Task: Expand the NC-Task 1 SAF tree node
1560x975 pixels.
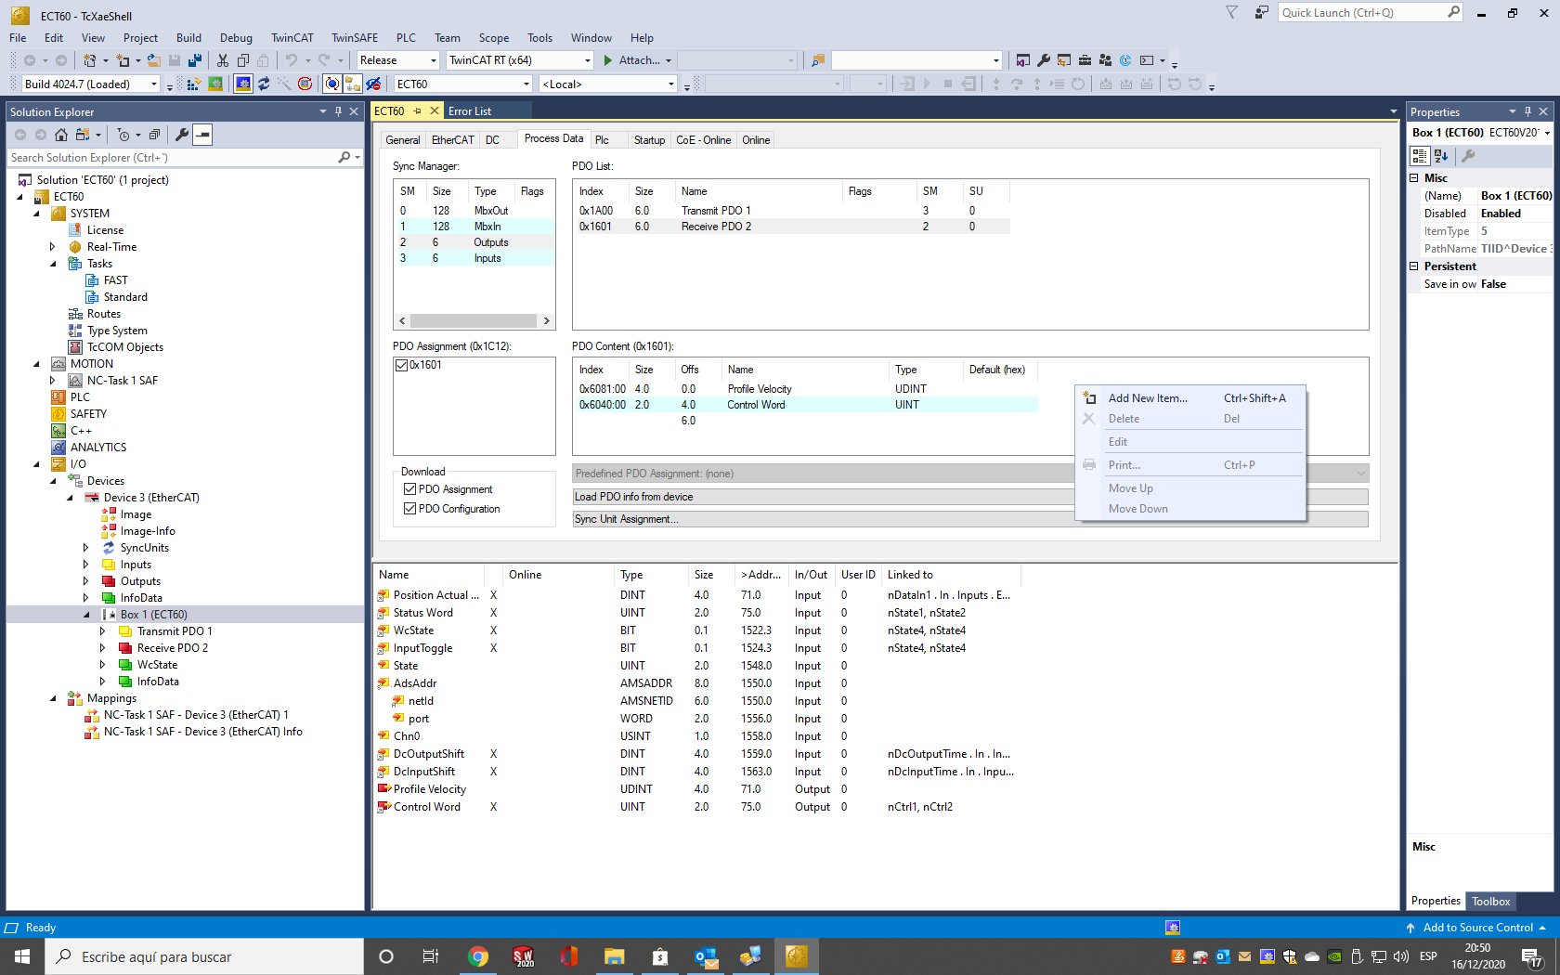Action: (x=53, y=381)
